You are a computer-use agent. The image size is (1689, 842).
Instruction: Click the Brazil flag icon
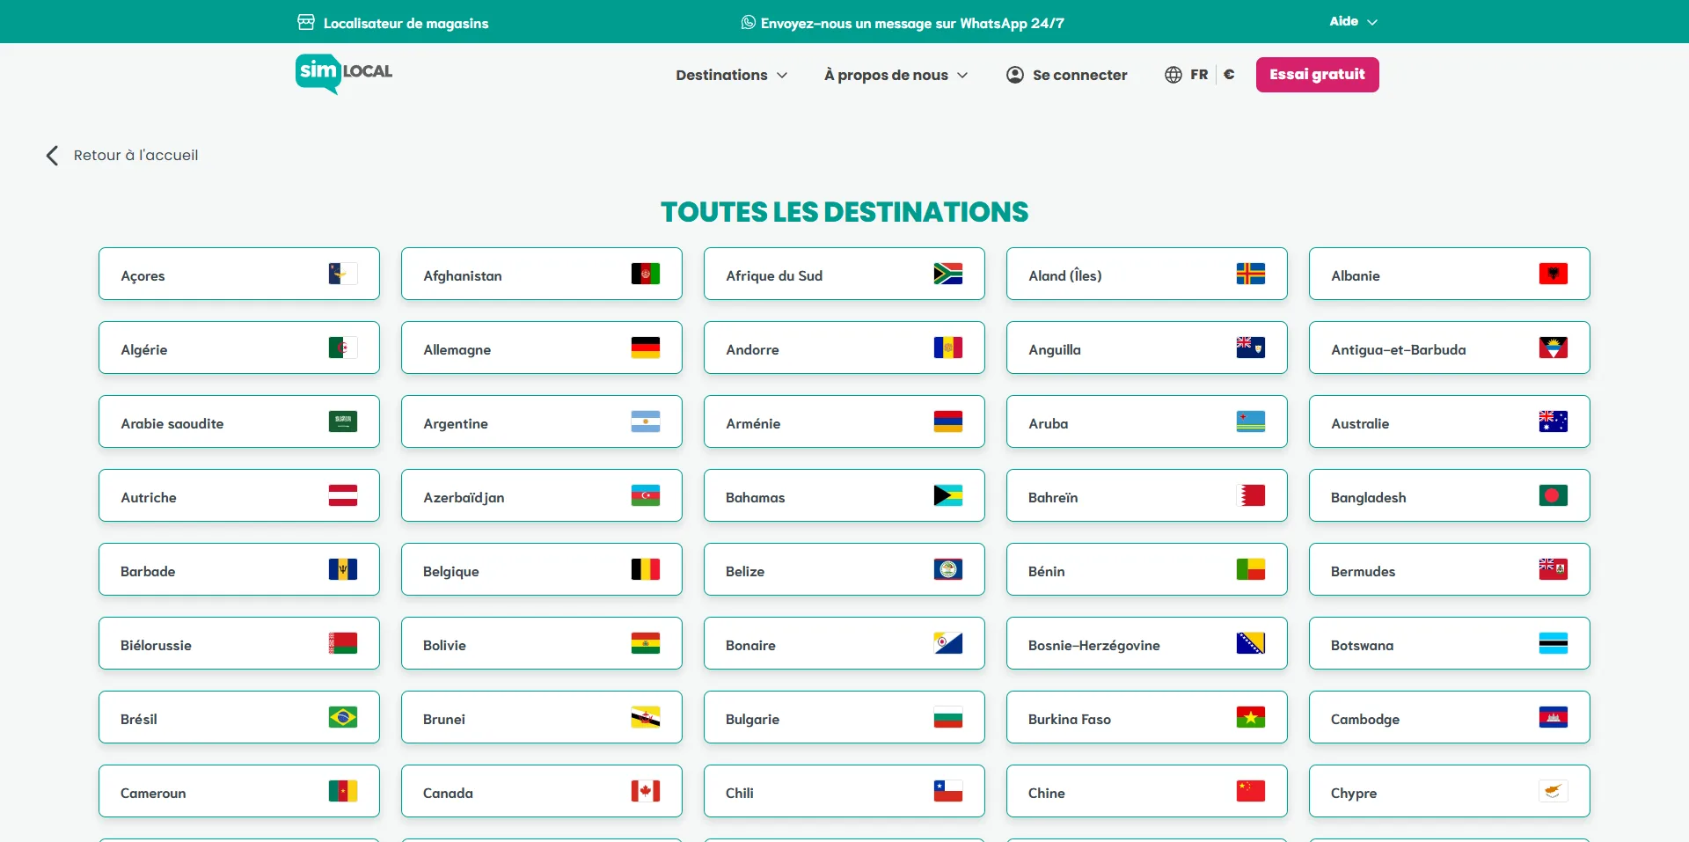(x=342, y=718)
